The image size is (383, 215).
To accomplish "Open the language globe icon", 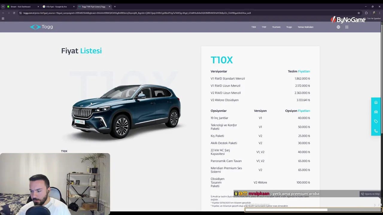I will 338,27.
